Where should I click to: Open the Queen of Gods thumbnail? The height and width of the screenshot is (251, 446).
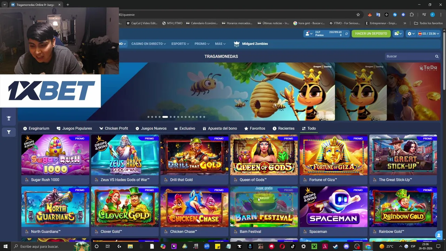[264, 155]
